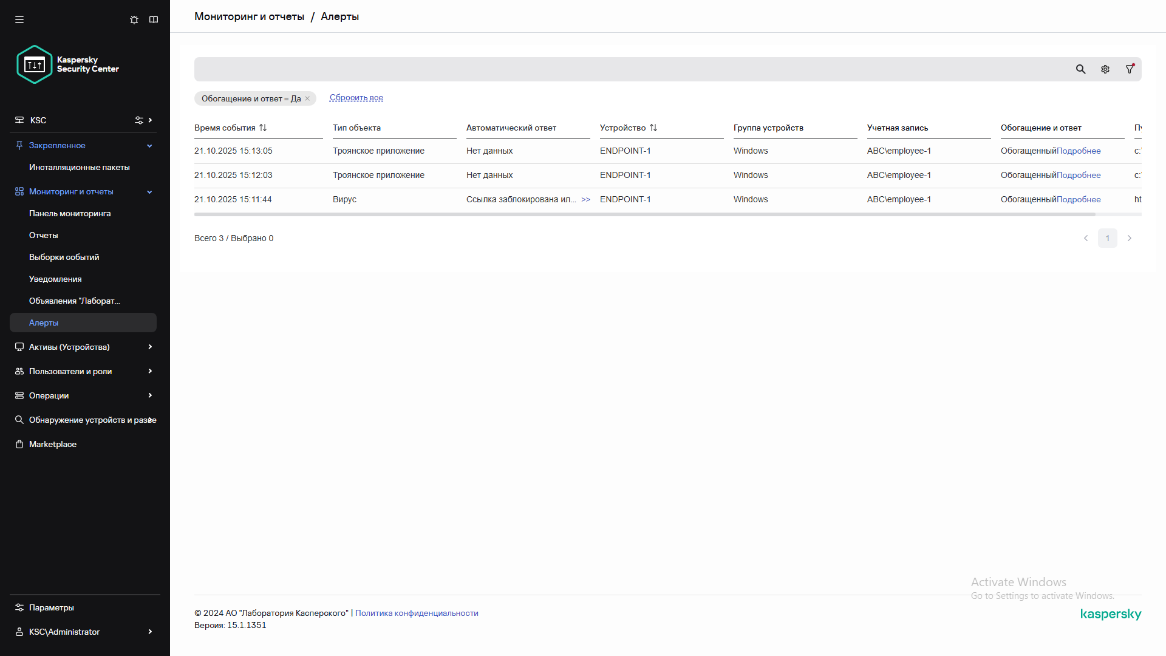1166x656 pixels.
Task: Collapse the Закрепленное section
Action: (x=149, y=146)
